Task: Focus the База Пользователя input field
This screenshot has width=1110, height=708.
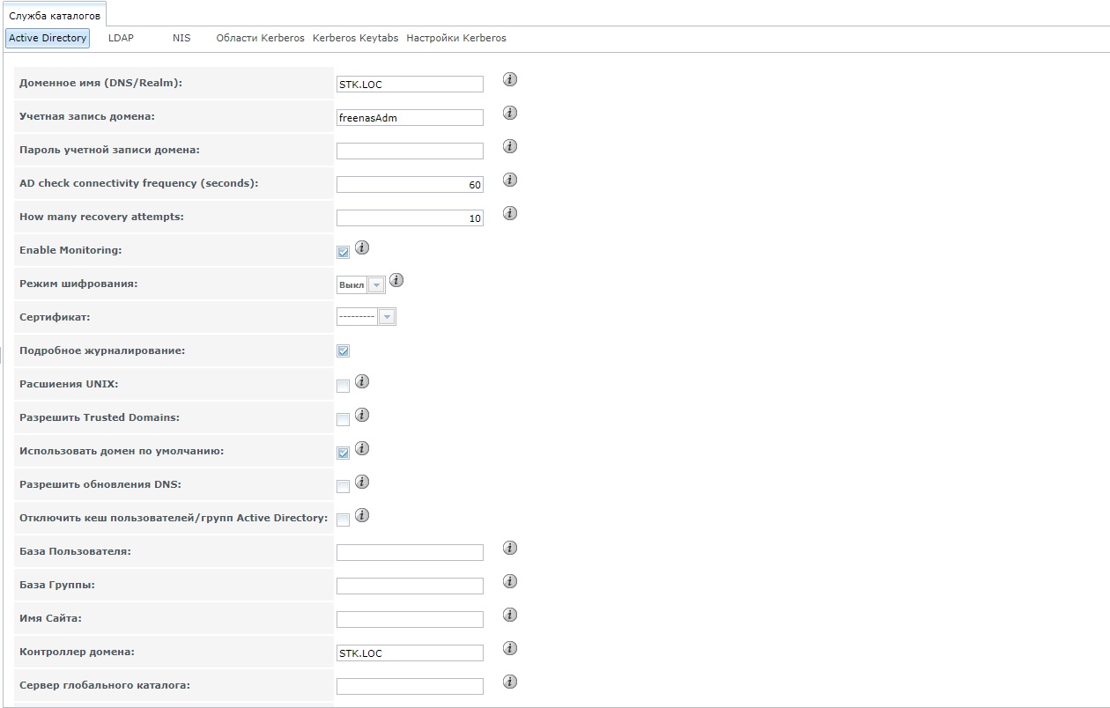Action: pyautogui.click(x=411, y=552)
